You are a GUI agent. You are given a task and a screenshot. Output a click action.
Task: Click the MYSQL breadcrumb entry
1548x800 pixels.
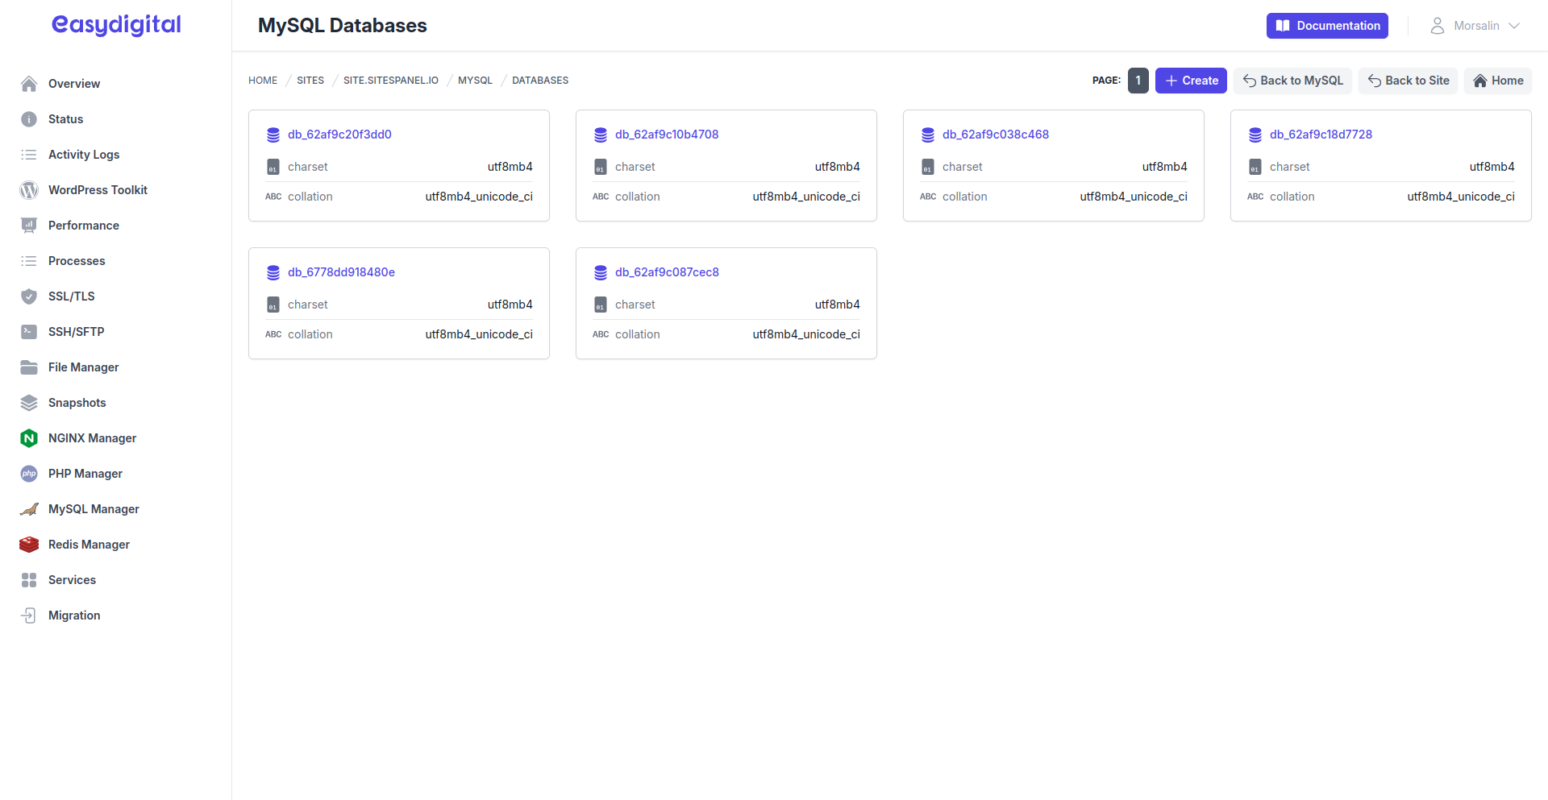(475, 80)
